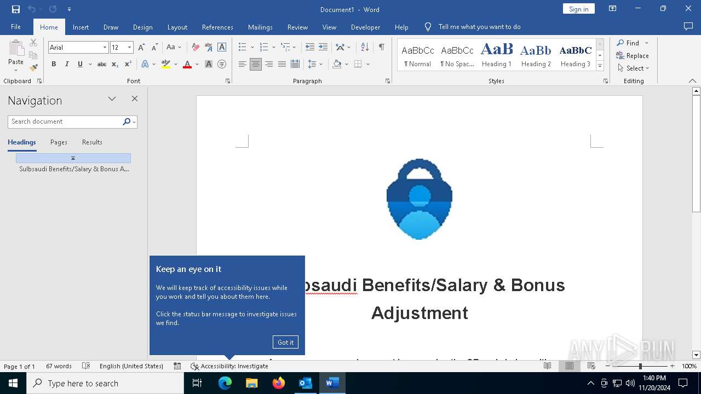701x394 pixels.
Task: Open the Select dropdown in Editing group
Action: [634, 68]
